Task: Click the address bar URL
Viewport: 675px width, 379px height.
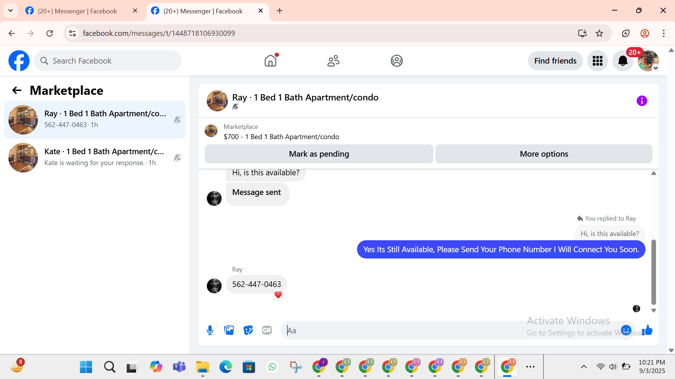Action: pyautogui.click(x=159, y=33)
